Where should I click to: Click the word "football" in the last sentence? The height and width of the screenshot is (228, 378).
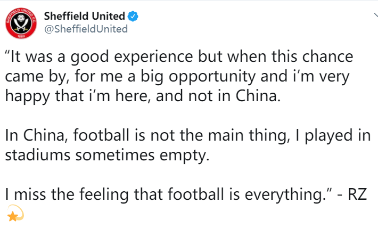196,194
